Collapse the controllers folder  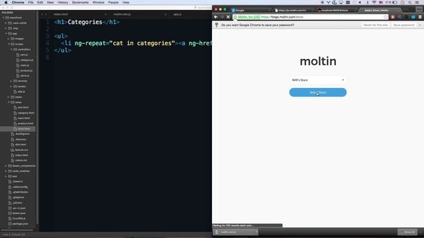(x=11, y=50)
